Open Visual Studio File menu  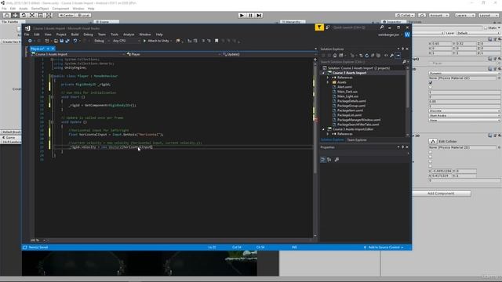pyautogui.click(x=27, y=34)
